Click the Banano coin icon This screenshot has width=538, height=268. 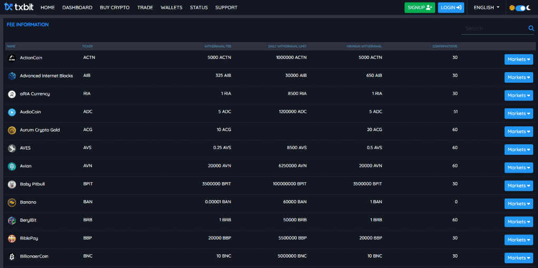[12, 203]
